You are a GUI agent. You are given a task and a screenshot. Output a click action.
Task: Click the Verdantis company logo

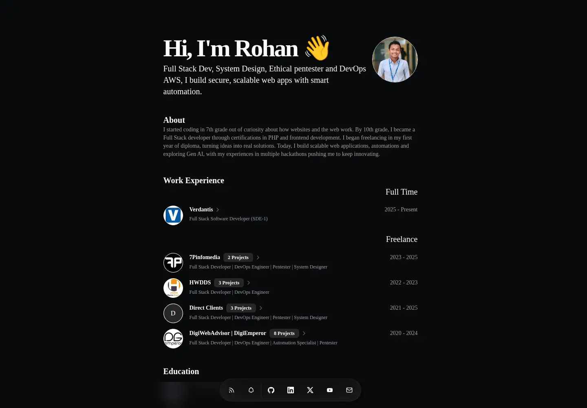[x=173, y=215]
